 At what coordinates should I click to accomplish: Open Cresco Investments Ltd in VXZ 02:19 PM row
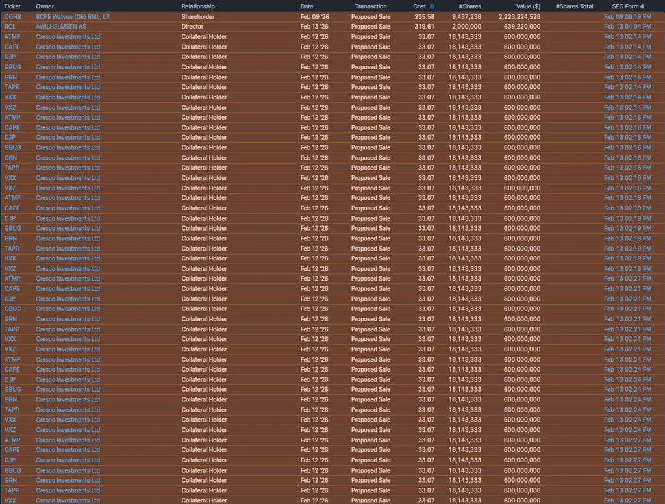point(68,269)
